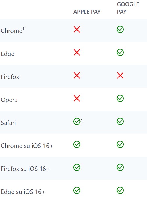Select the APPLE PAY column header
The image size is (147, 202).
[87, 12]
